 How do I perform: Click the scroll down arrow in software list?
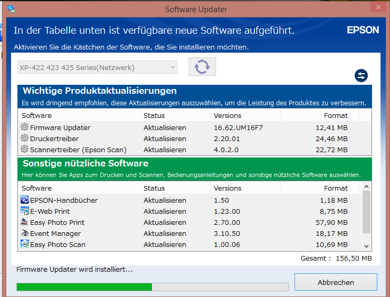[366, 245]
